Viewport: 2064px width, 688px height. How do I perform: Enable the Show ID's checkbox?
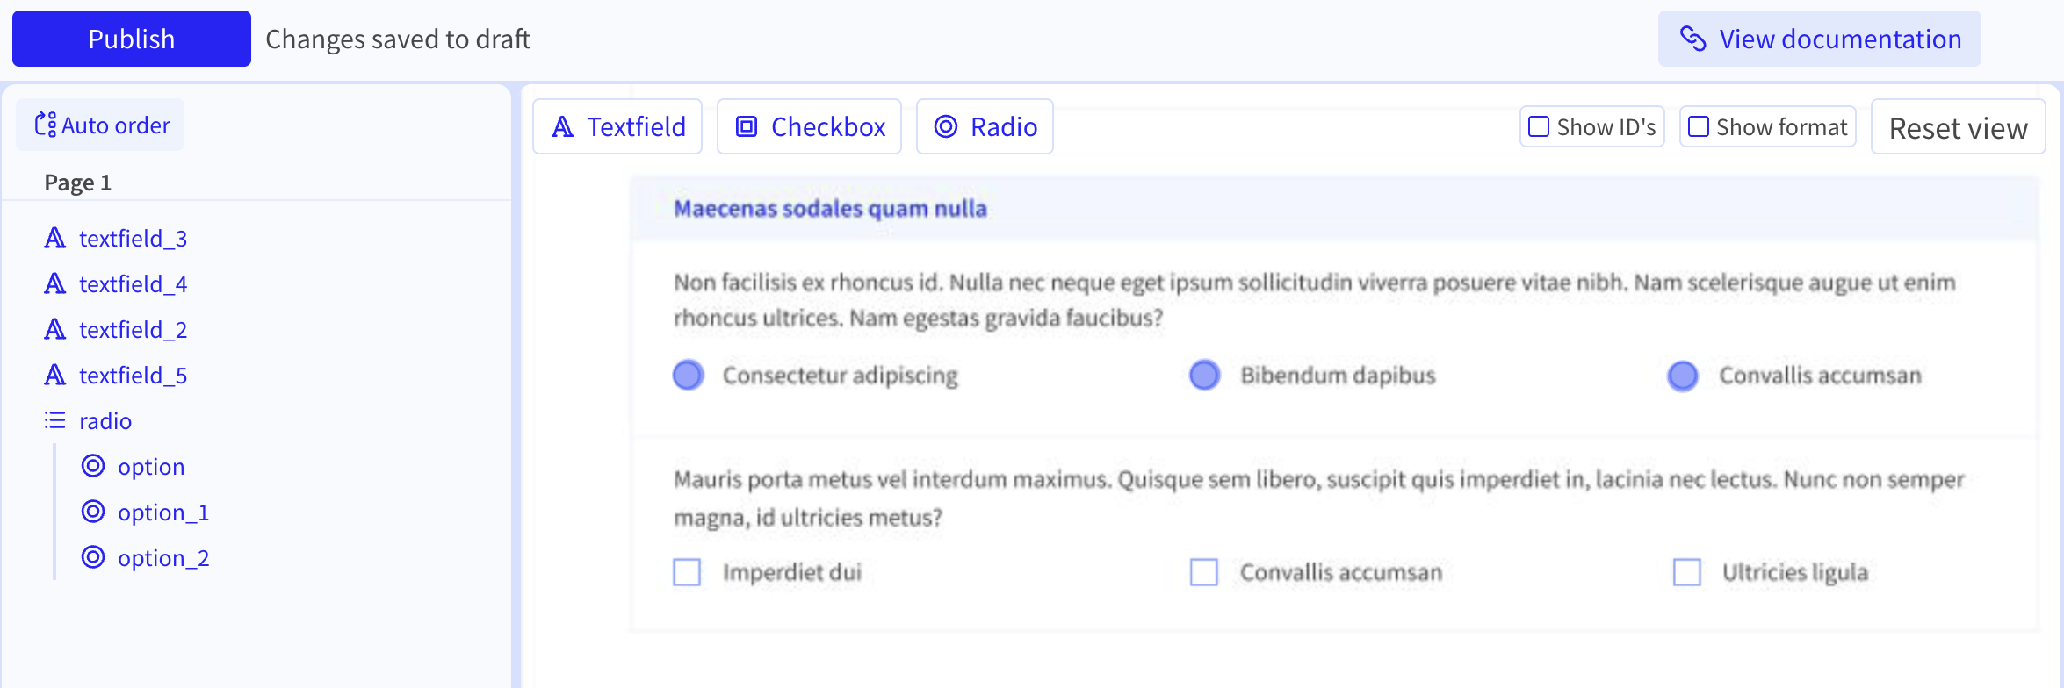pos(1539,126)
